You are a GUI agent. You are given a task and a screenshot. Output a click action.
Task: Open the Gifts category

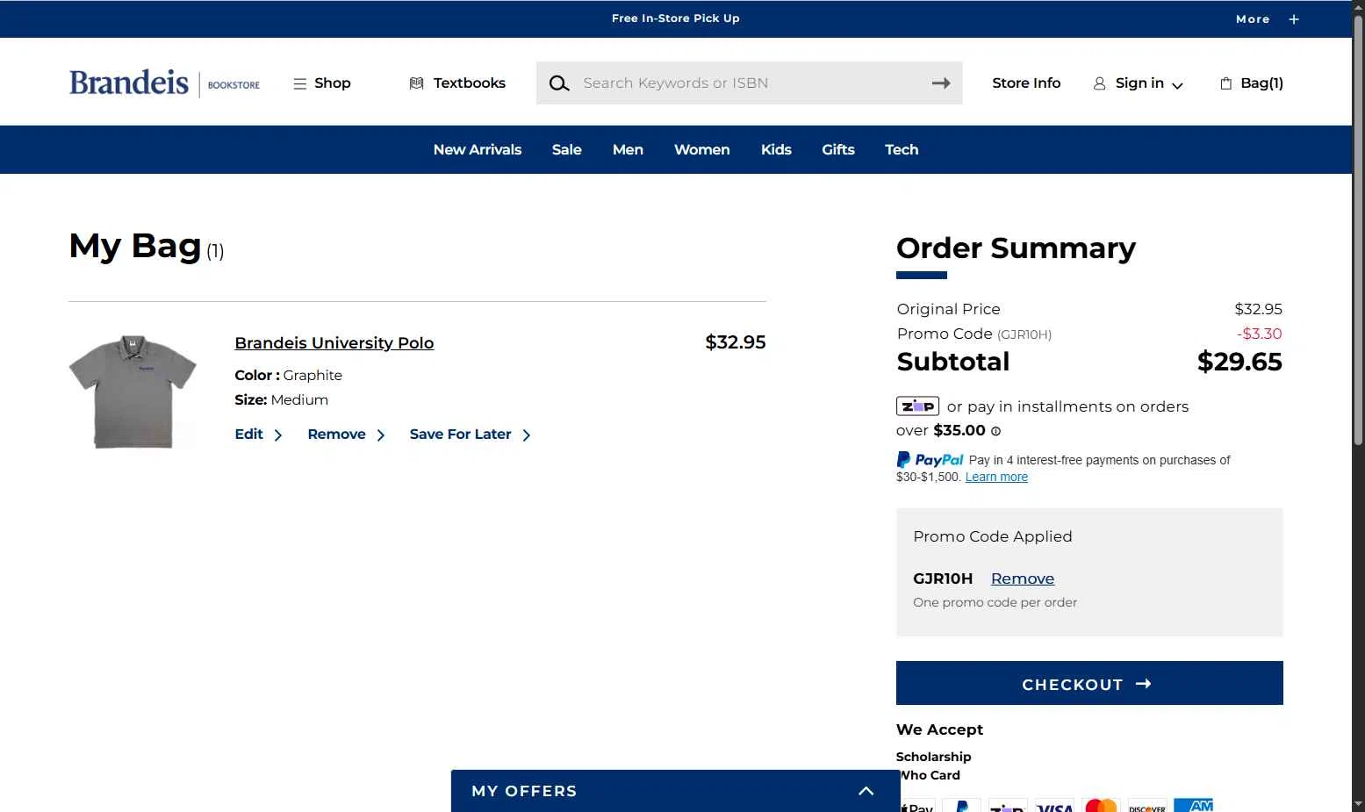click(x=838, y=150)
